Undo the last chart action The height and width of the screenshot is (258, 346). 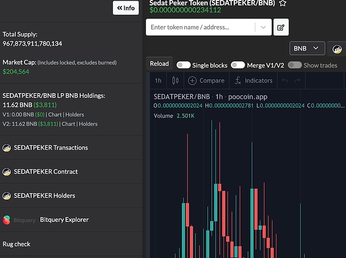tap(285, 81)
